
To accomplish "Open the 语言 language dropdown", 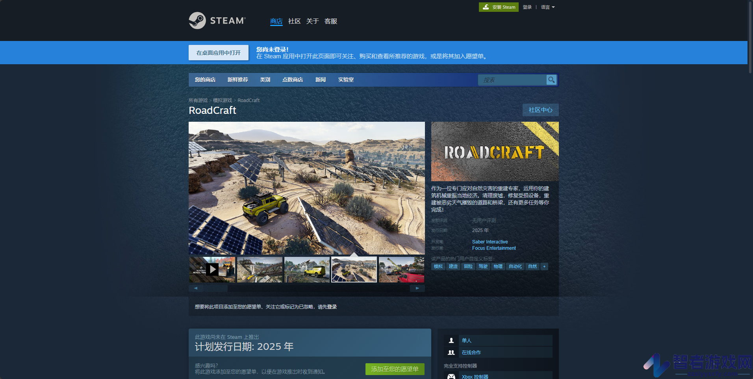I will (x=548, y=7).
